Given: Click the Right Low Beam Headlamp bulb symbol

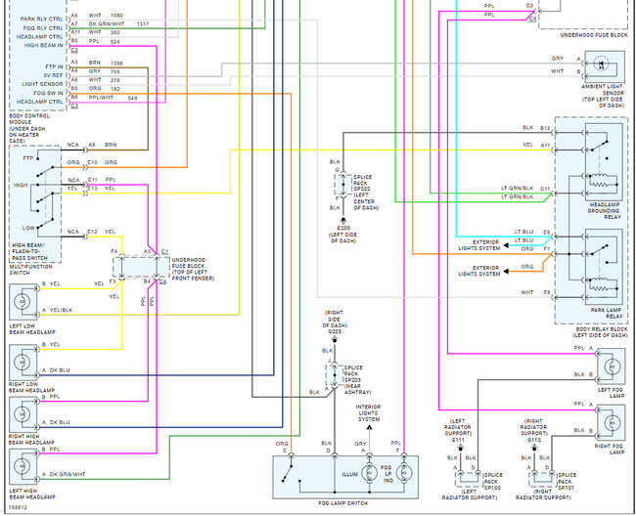Looking at the screenshot, I should (x=22, y=362).
